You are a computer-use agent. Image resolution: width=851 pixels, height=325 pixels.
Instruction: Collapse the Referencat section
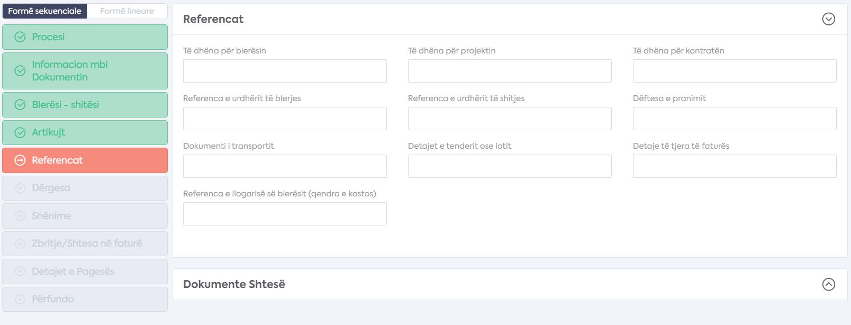click(x=829, y=19)
